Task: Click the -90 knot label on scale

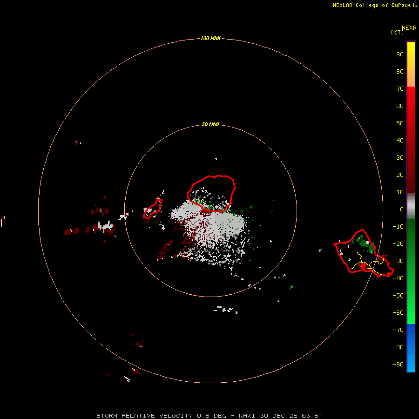Action: point(398,365)
